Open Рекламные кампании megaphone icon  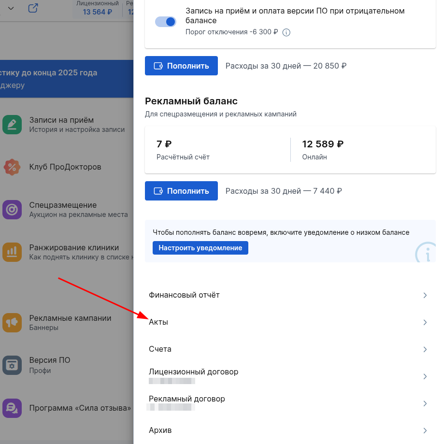[x=12, y=323]
